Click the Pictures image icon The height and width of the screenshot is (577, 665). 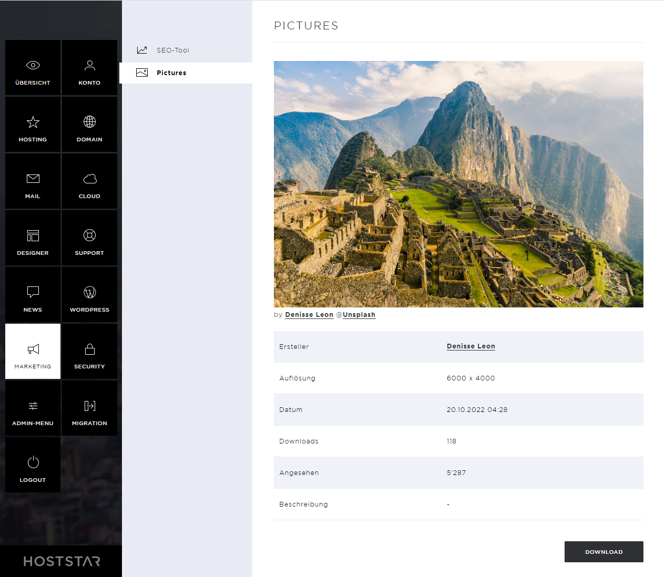[x=142, y=73]
